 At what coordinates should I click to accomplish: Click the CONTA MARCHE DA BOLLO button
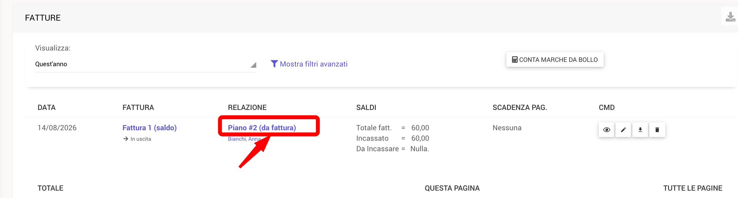click(x=555, y=60)
